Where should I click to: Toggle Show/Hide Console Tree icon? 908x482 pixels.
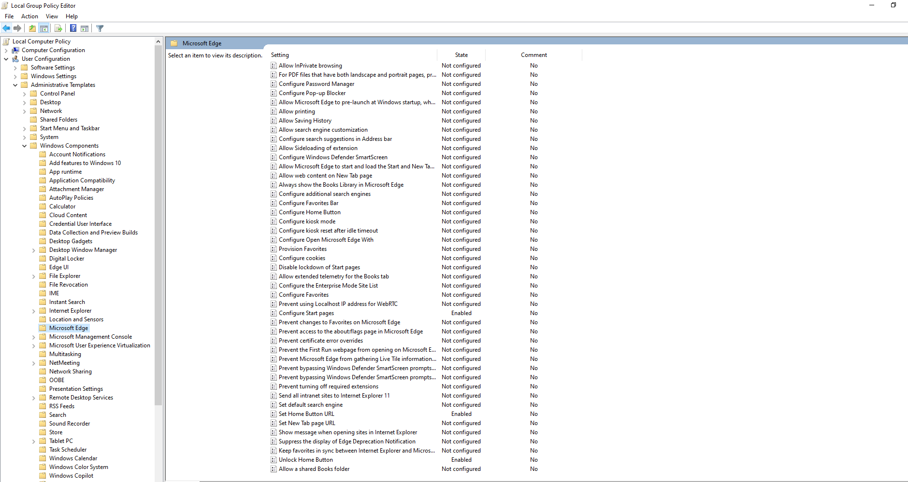[x=44, y=28]
